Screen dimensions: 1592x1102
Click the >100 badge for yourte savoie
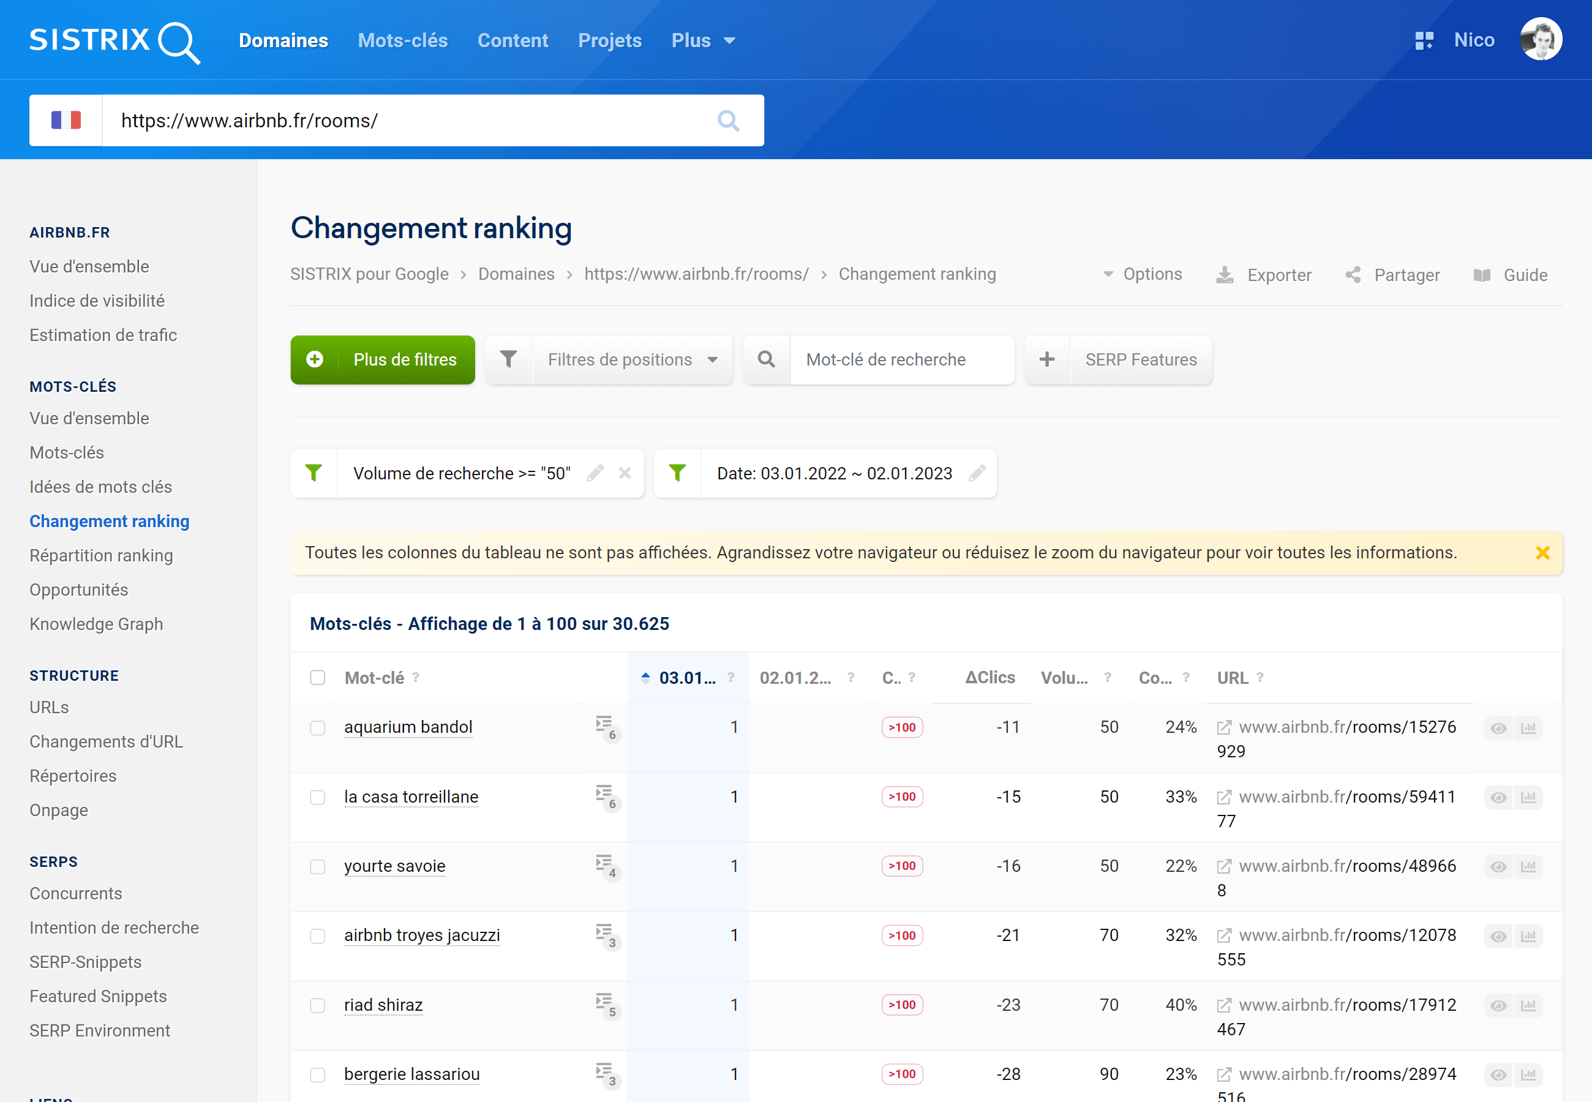(902, 866)
